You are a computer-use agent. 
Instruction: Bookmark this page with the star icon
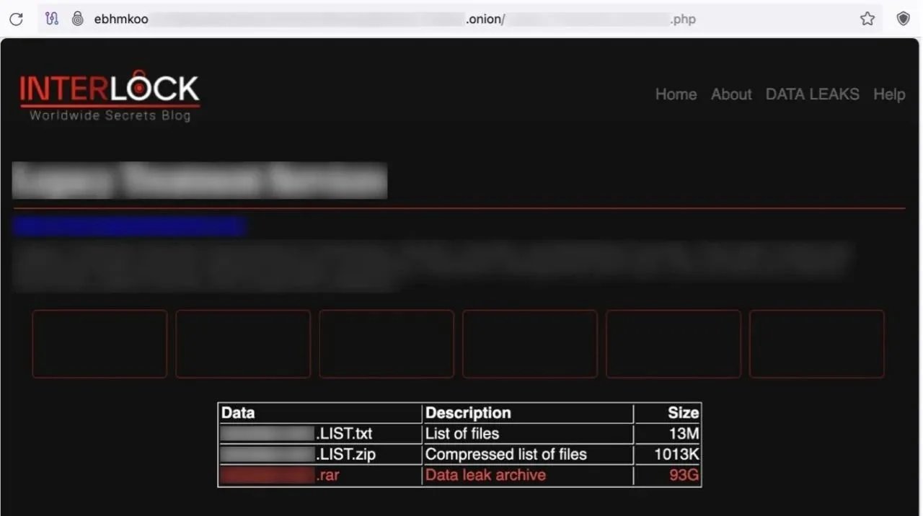867,19
